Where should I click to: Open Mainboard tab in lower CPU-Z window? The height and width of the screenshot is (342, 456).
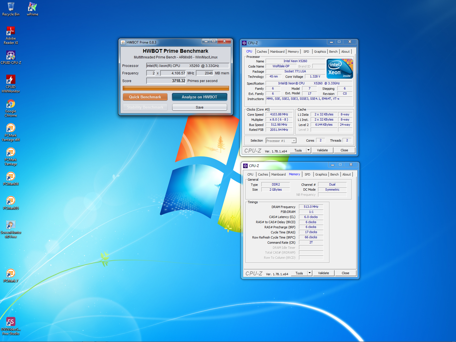click(278, 174)
